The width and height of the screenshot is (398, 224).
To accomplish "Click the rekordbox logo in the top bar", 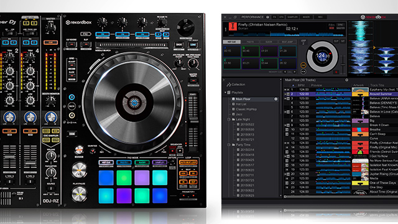I will coord(373,17).
